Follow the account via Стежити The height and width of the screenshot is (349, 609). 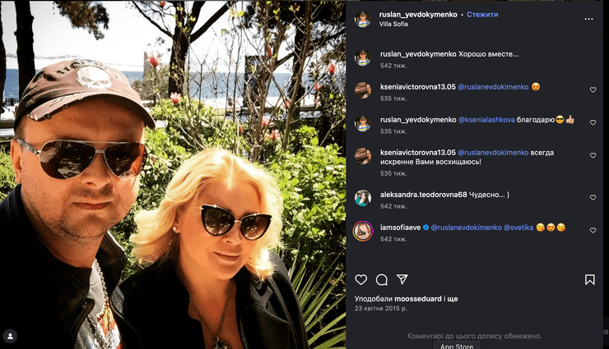[x=482, y=14]
